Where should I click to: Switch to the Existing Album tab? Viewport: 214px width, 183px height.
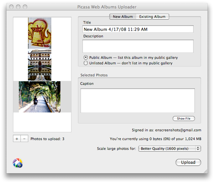[152, 16]
